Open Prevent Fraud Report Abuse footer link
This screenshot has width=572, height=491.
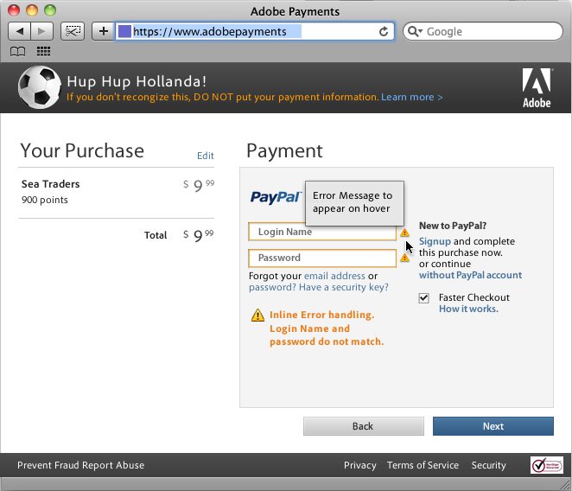(80, 465)
